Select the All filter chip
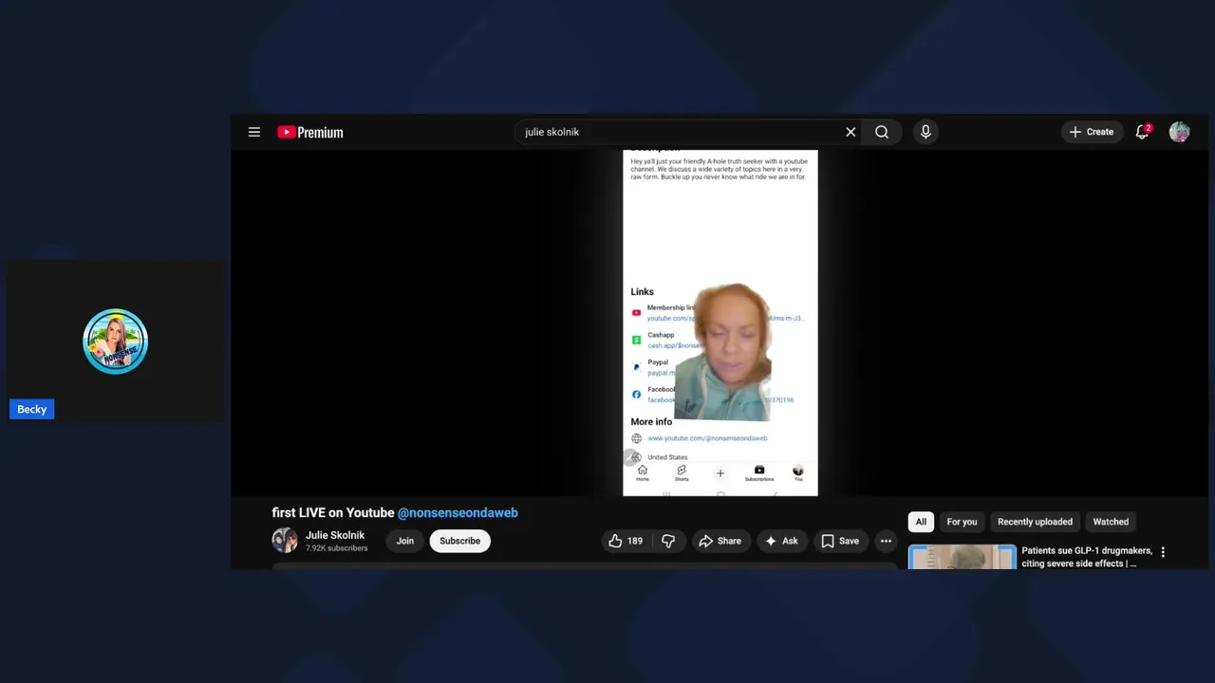Viewport: 1215px width, 683px height. 921,522
